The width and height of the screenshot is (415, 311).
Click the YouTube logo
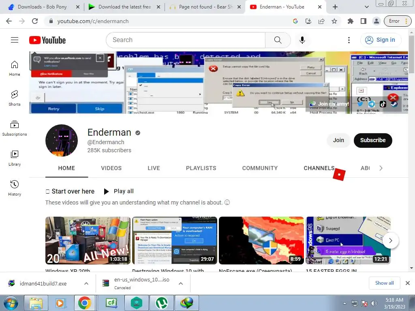coord(47,40)
